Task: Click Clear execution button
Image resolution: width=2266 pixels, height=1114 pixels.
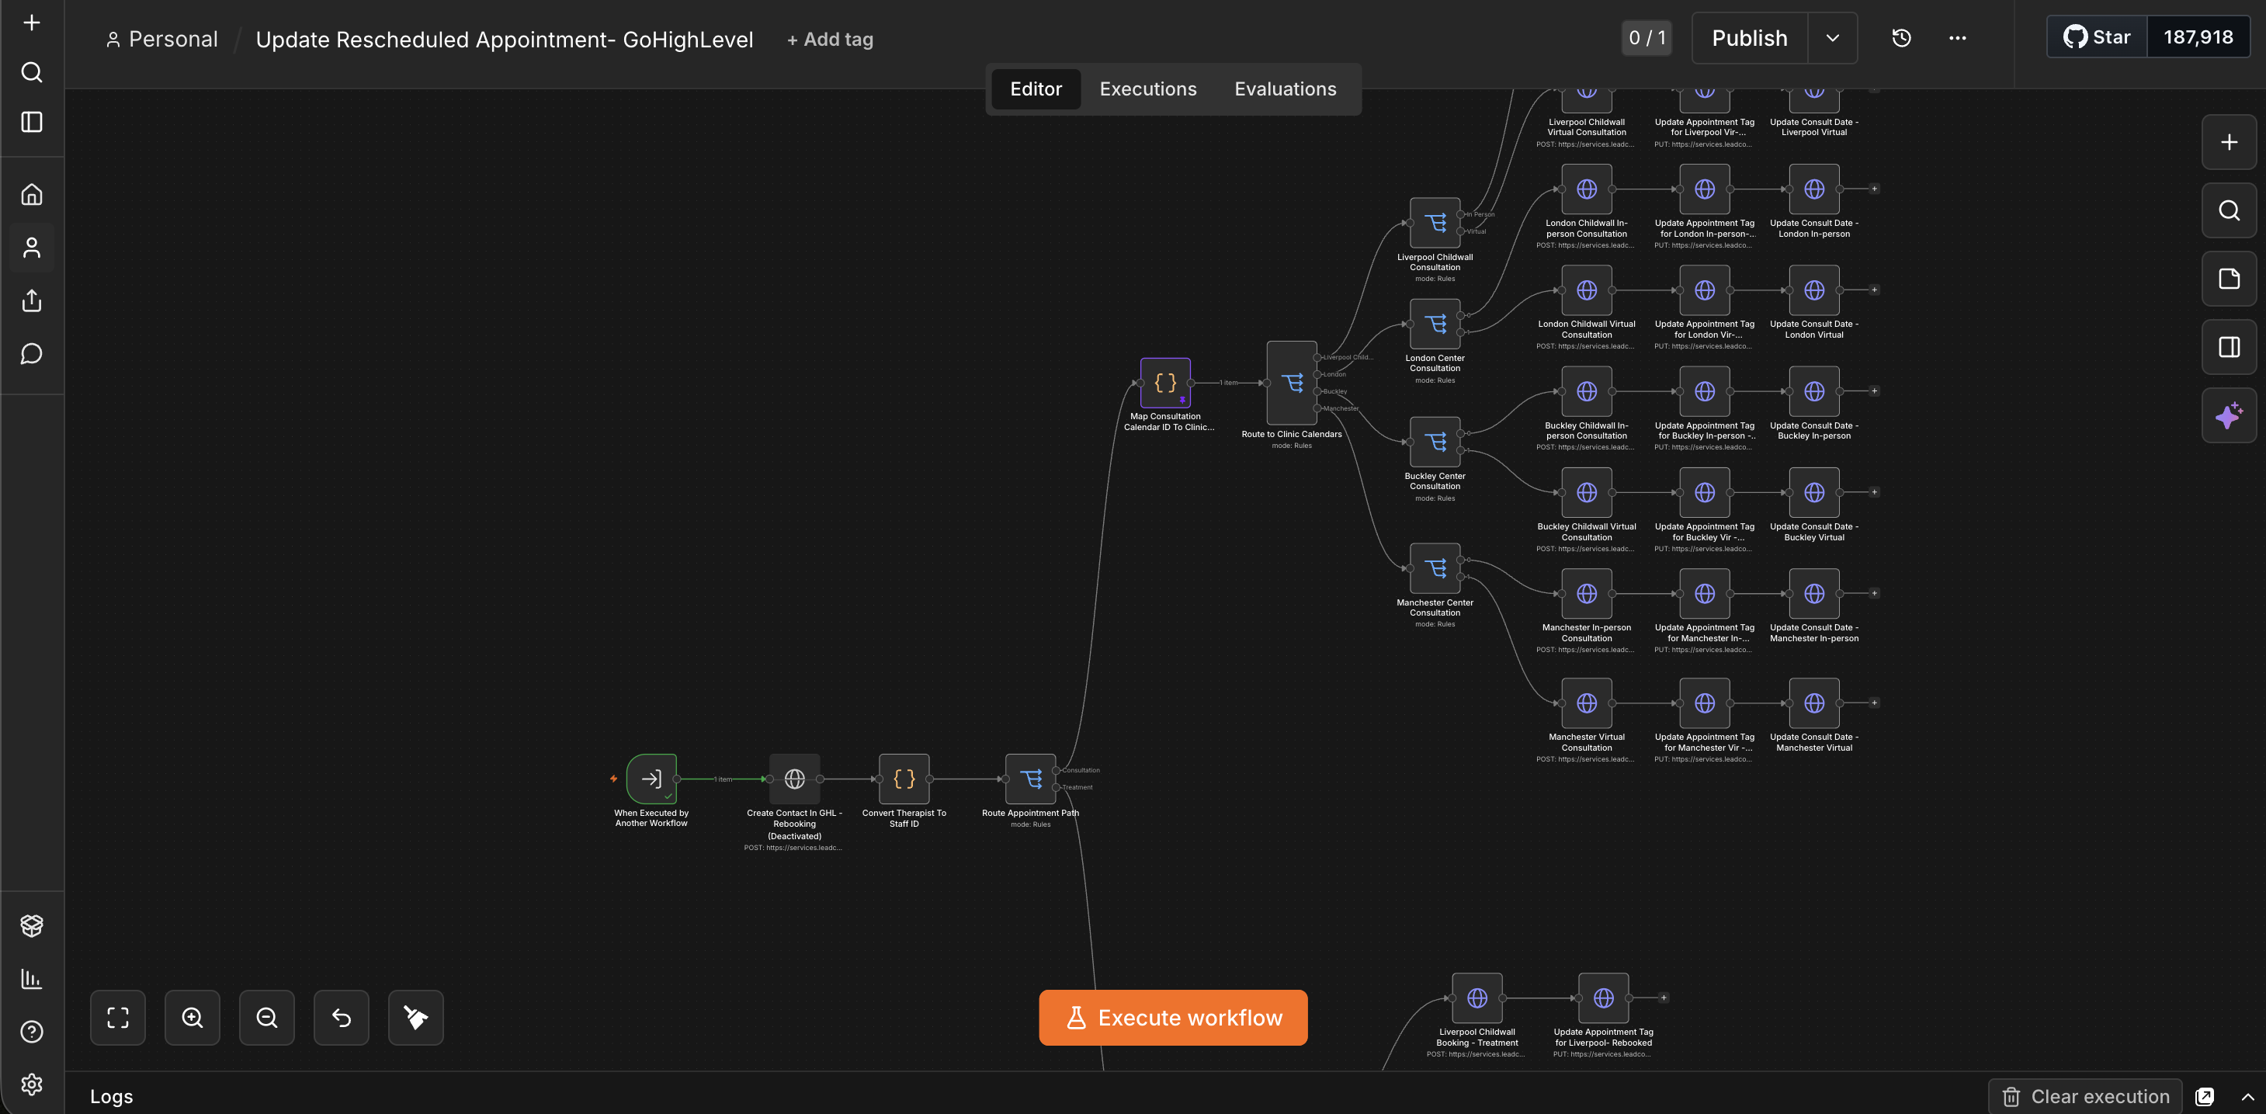Action: point(2086,1096)
